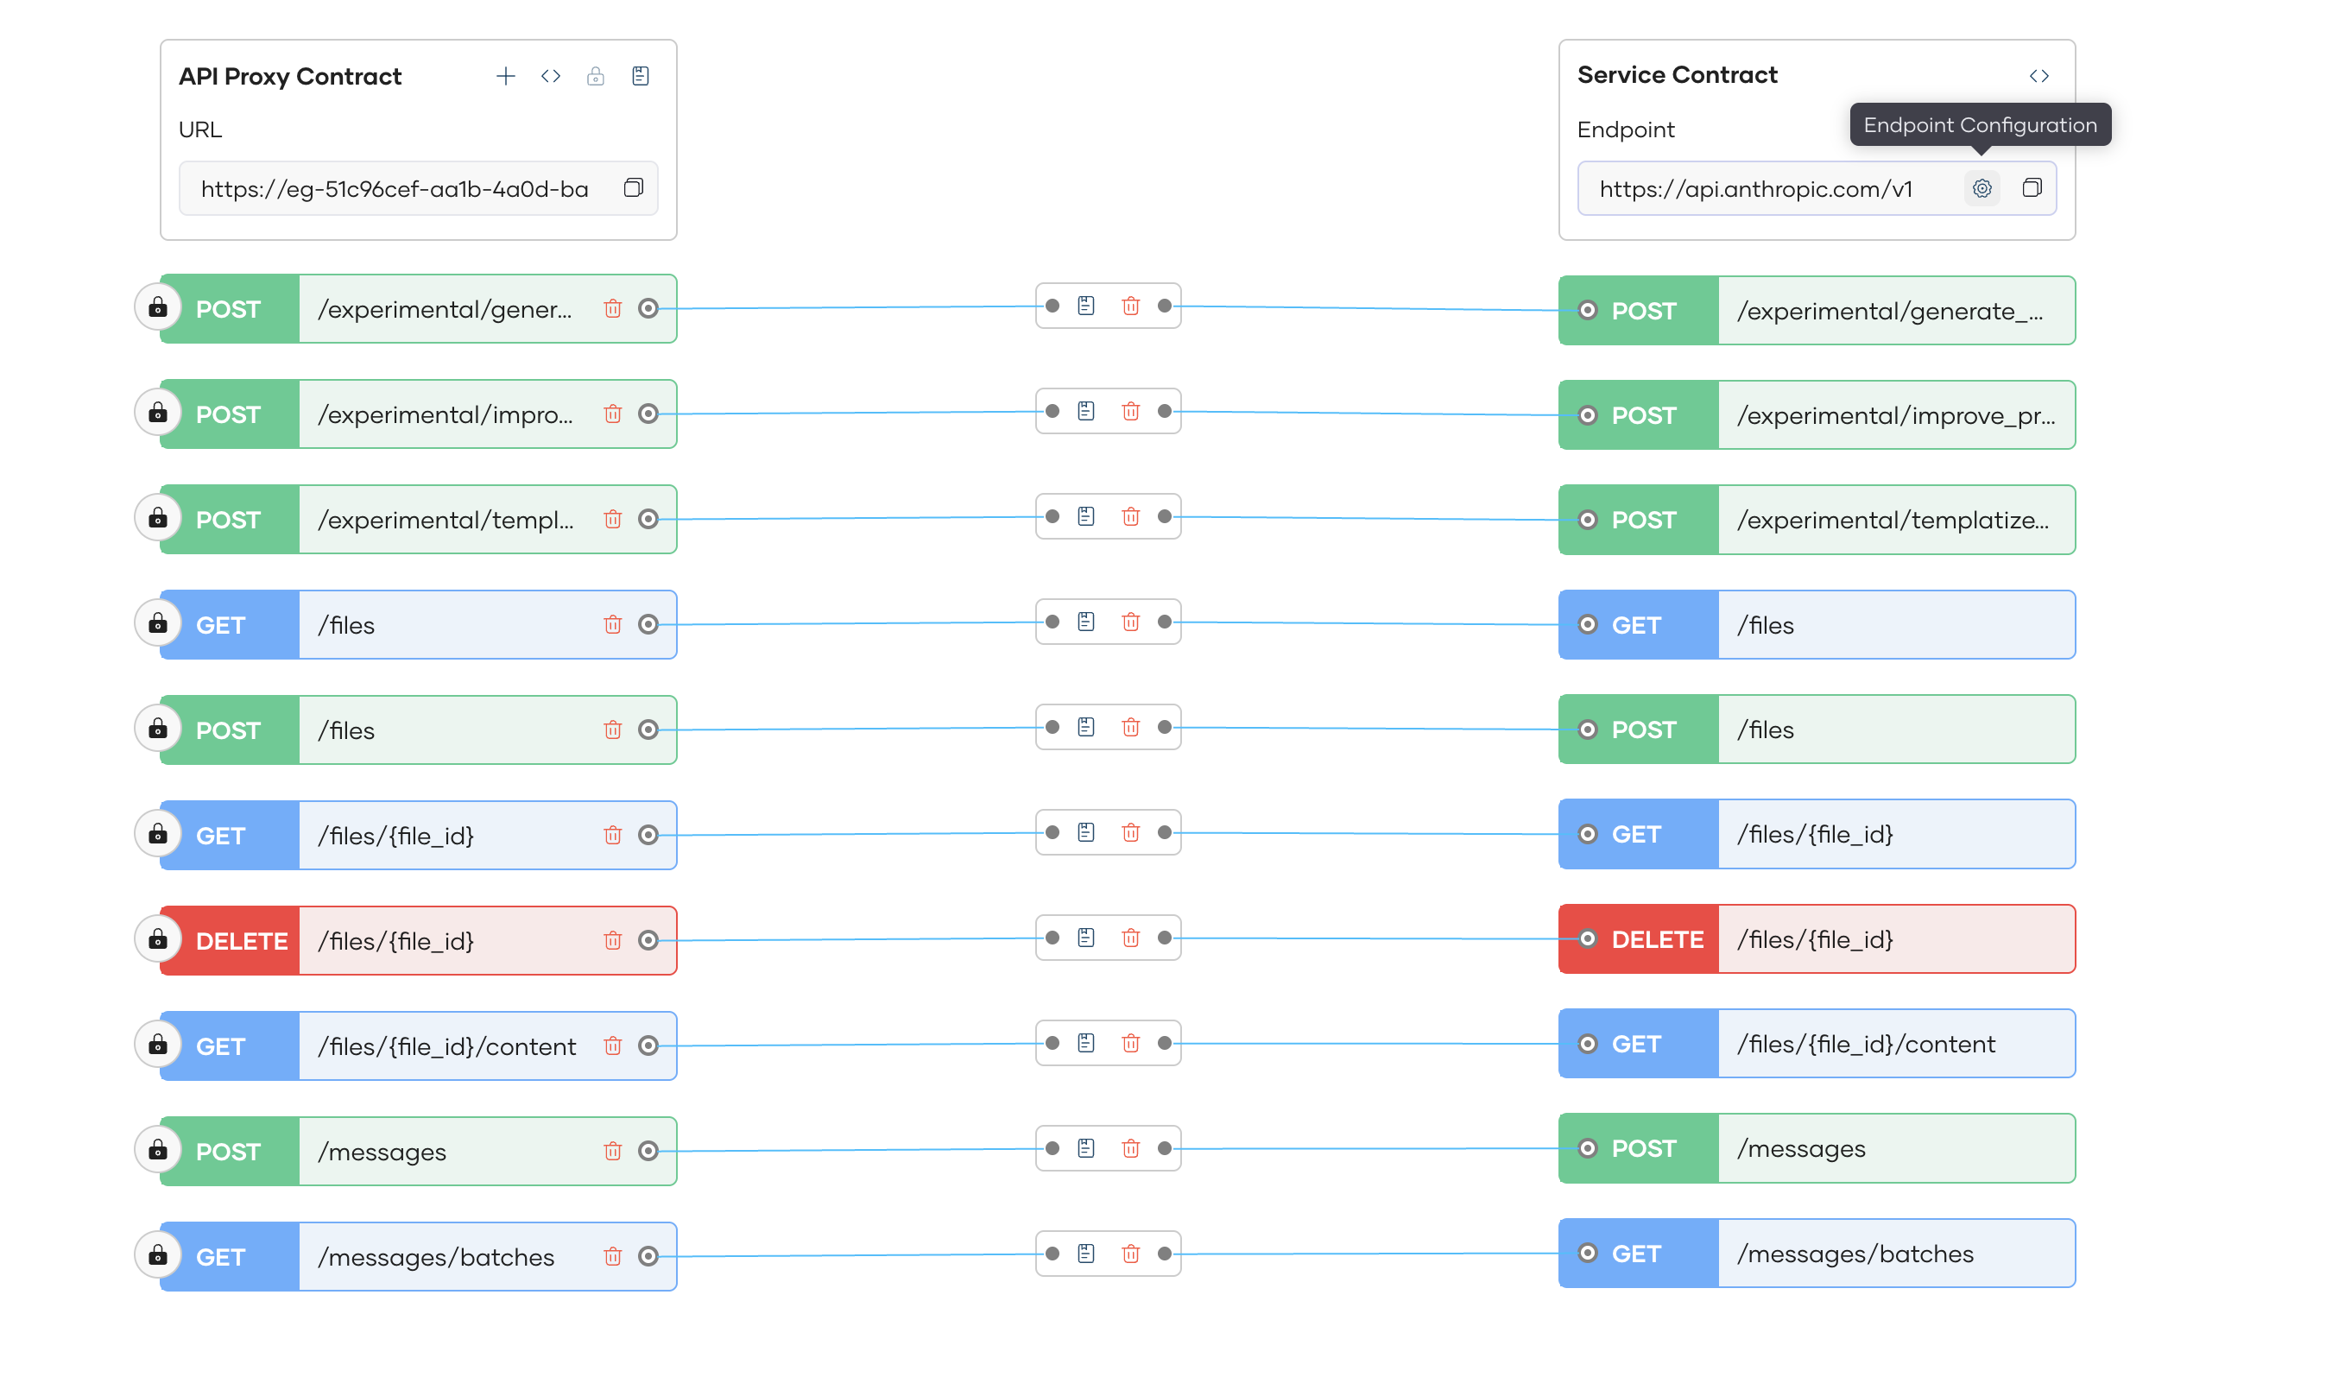Copy the Service Contract endpoint URL
Screen dimensions: 2345x1377
2032,189
